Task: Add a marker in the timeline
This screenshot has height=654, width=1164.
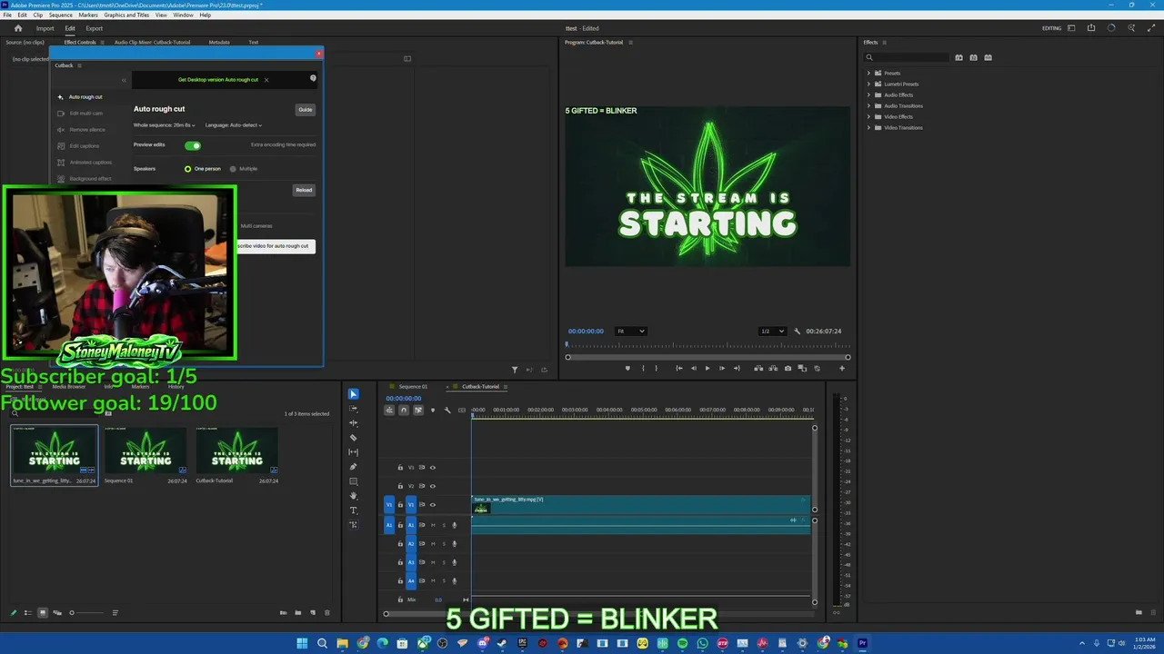Action: click(433, 411)
